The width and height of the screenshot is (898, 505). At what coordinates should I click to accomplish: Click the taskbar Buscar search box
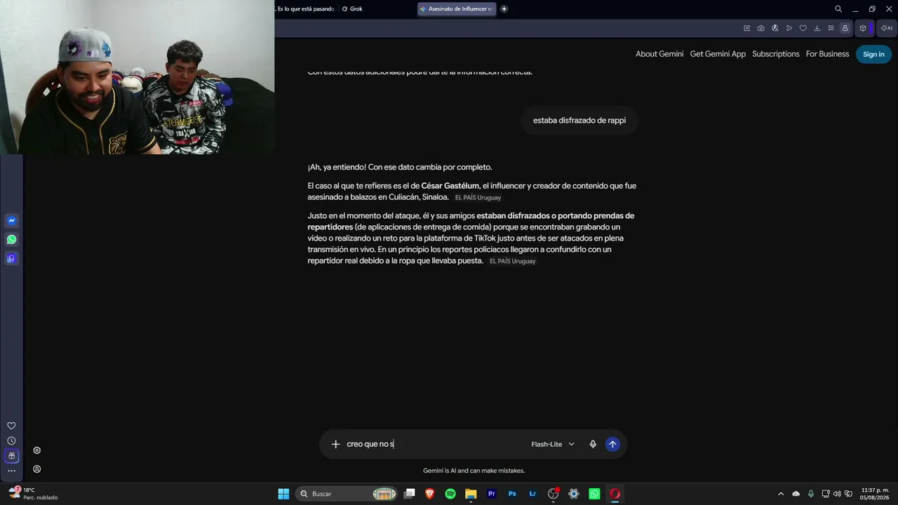[347, 494]
